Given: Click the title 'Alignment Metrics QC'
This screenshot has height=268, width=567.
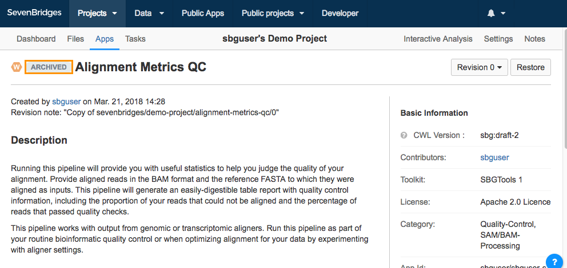Looking at the screenshot, I should pyautogui.click(x=141, y=67).
